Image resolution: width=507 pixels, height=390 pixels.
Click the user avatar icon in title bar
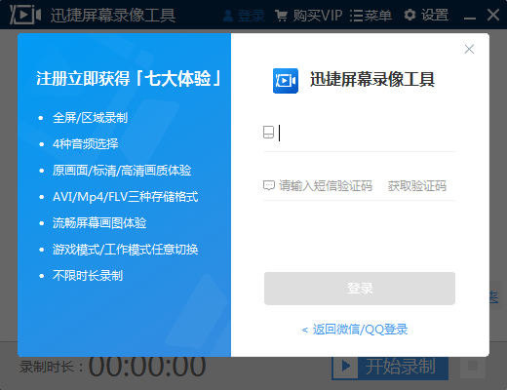[228, 16]
